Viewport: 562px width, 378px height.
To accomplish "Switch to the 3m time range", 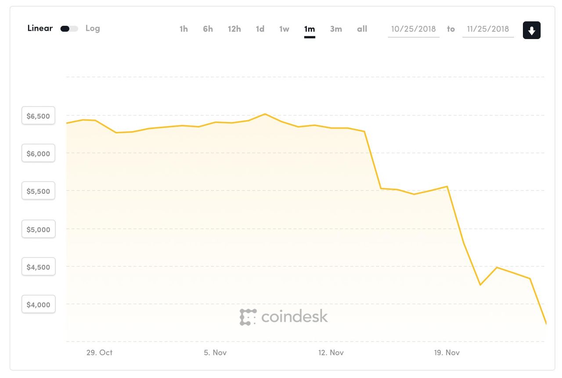I will (x=336, y=29).
